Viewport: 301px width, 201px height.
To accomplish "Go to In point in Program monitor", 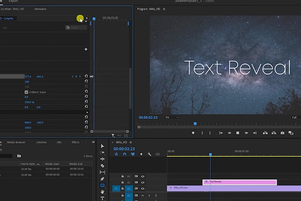I will [x=221, y=133].
